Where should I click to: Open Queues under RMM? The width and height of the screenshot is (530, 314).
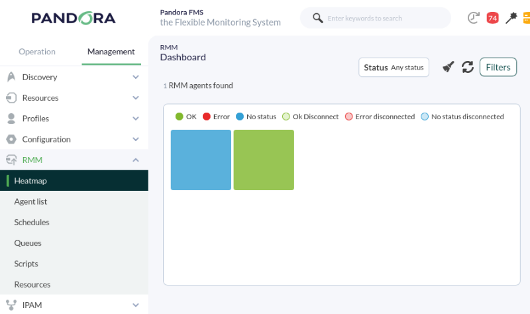tap(28, 243)
